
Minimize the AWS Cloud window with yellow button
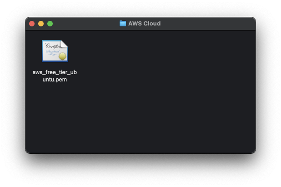pyautogui.click(x=41, y=24)
